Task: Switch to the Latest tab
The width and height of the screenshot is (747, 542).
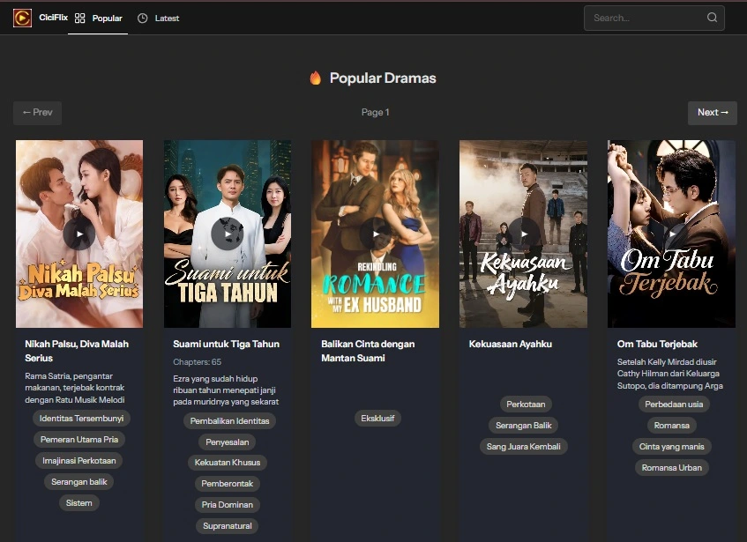Action: (x=166, y=18)
